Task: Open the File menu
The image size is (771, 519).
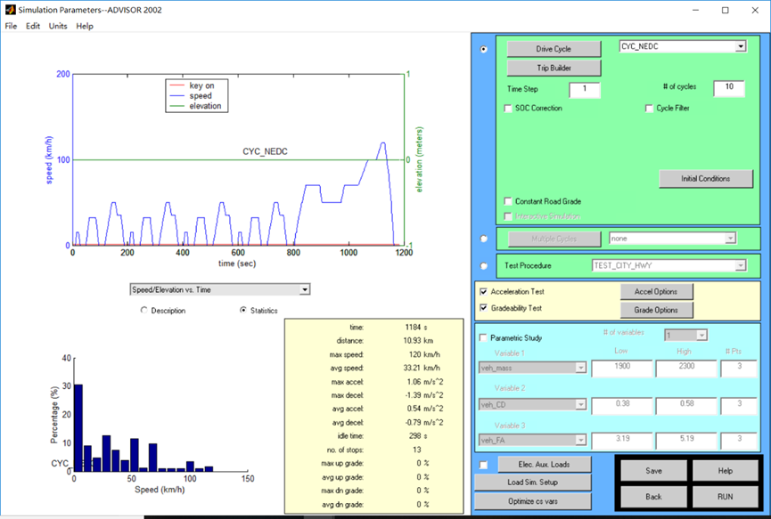Action: tap(11, 26)
